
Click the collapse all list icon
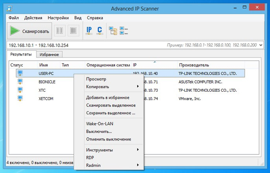(x=124, y=31)
